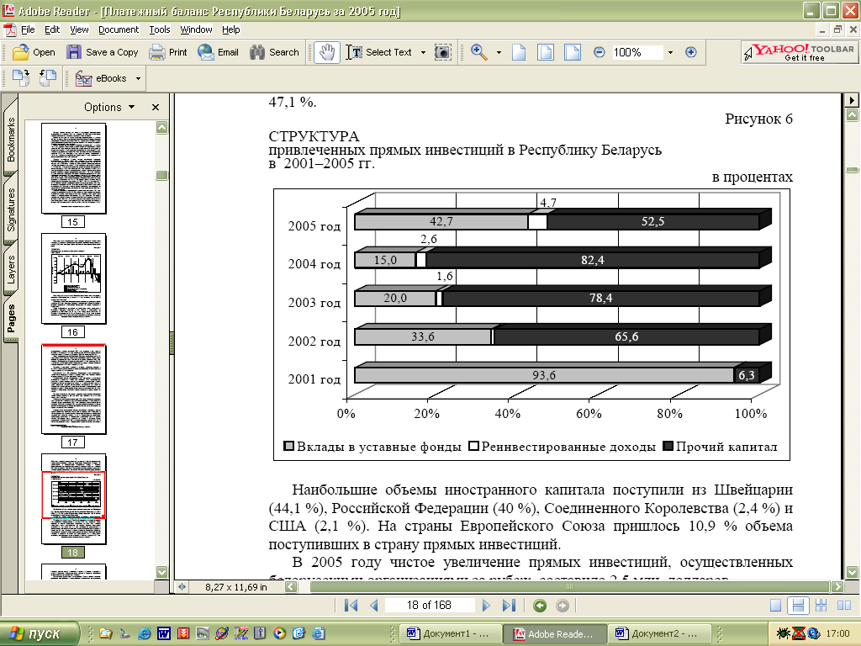
Task: Zoom out with the minus button
Action: point(599,52)
